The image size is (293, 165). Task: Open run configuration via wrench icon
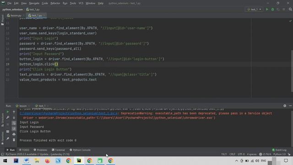click(8, 117)
